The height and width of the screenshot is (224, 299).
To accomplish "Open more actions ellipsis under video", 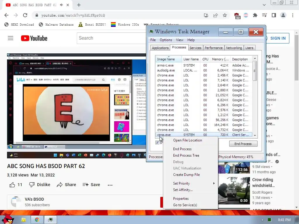I will 110,185.
